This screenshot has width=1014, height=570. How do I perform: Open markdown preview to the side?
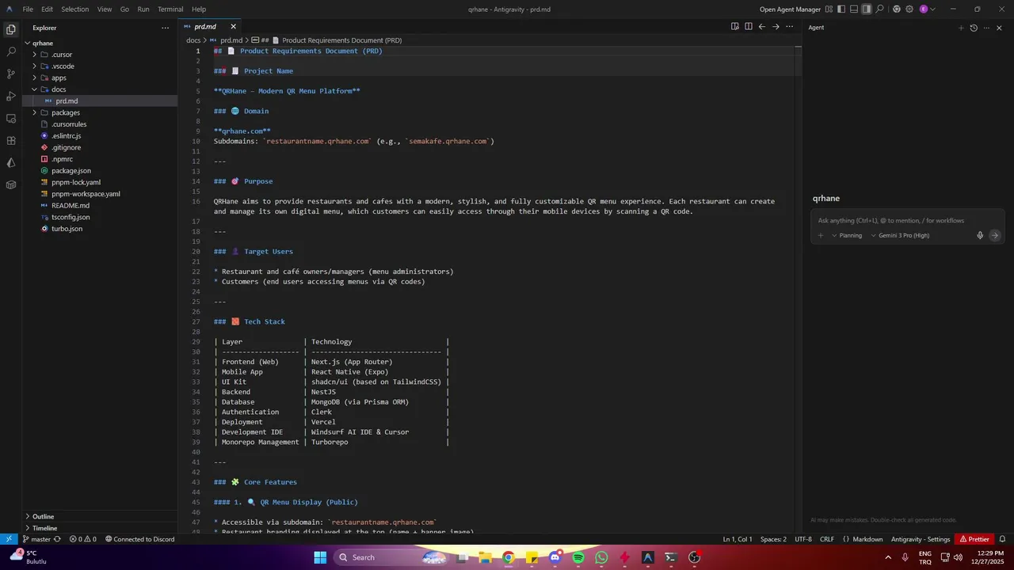[735, 26]
